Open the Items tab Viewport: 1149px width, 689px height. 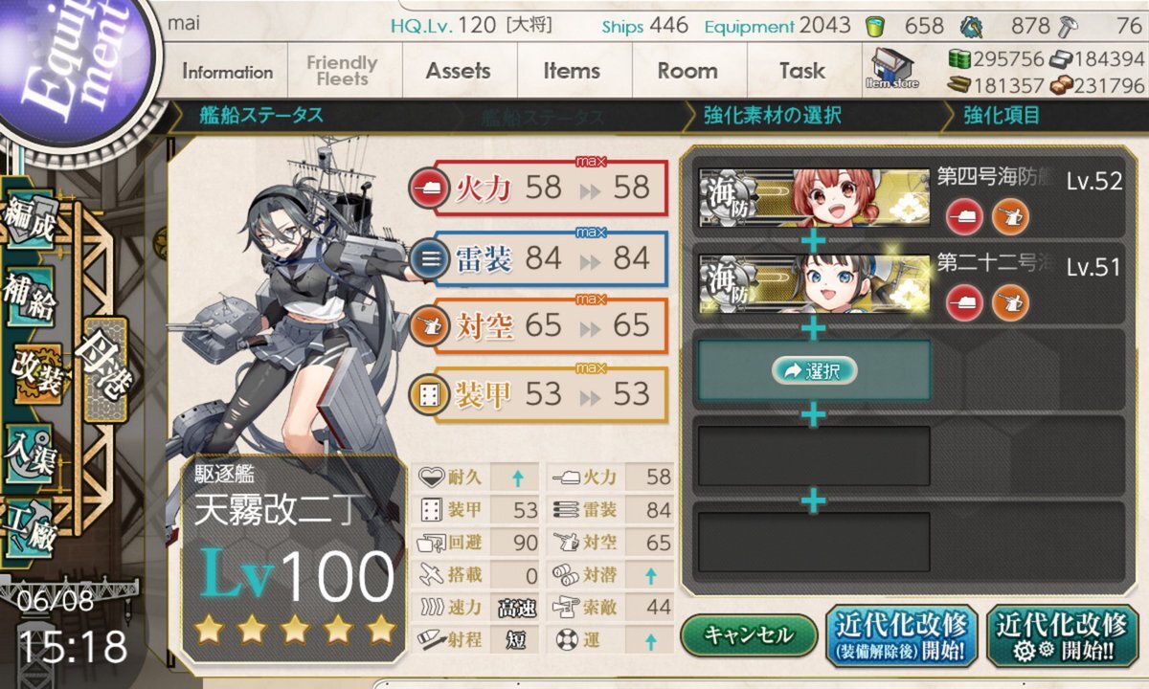572,72
